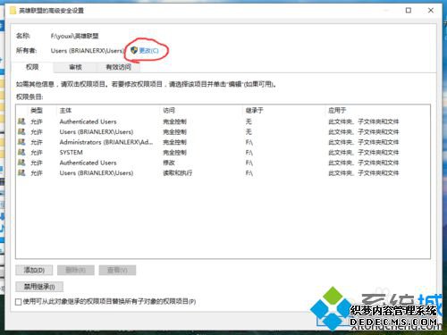Open the 有效访问 tab
The width and height of the screenshot is (447, 335).
coord(118,67)
